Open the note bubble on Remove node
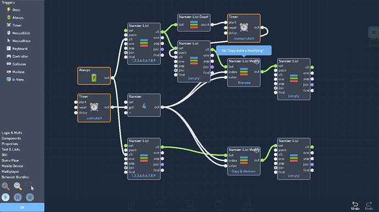This screenshot has height=212, width=379. pyautogui.click(x=257, y=62)
